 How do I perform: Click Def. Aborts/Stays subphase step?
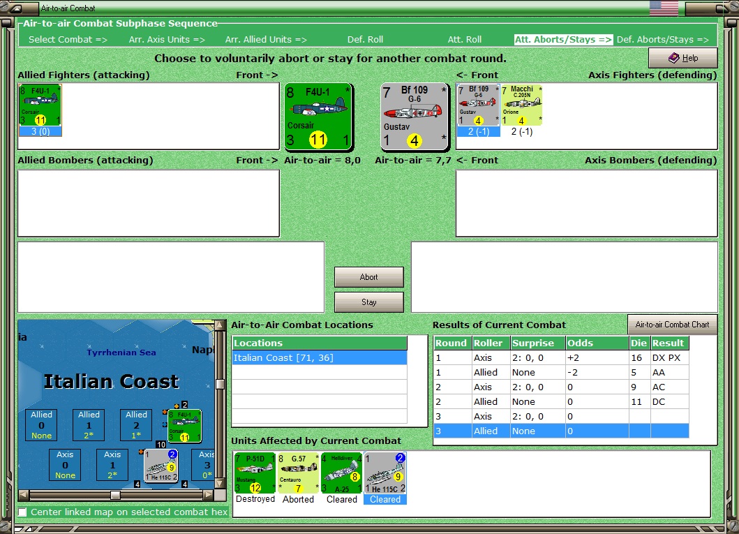(663, 40)
